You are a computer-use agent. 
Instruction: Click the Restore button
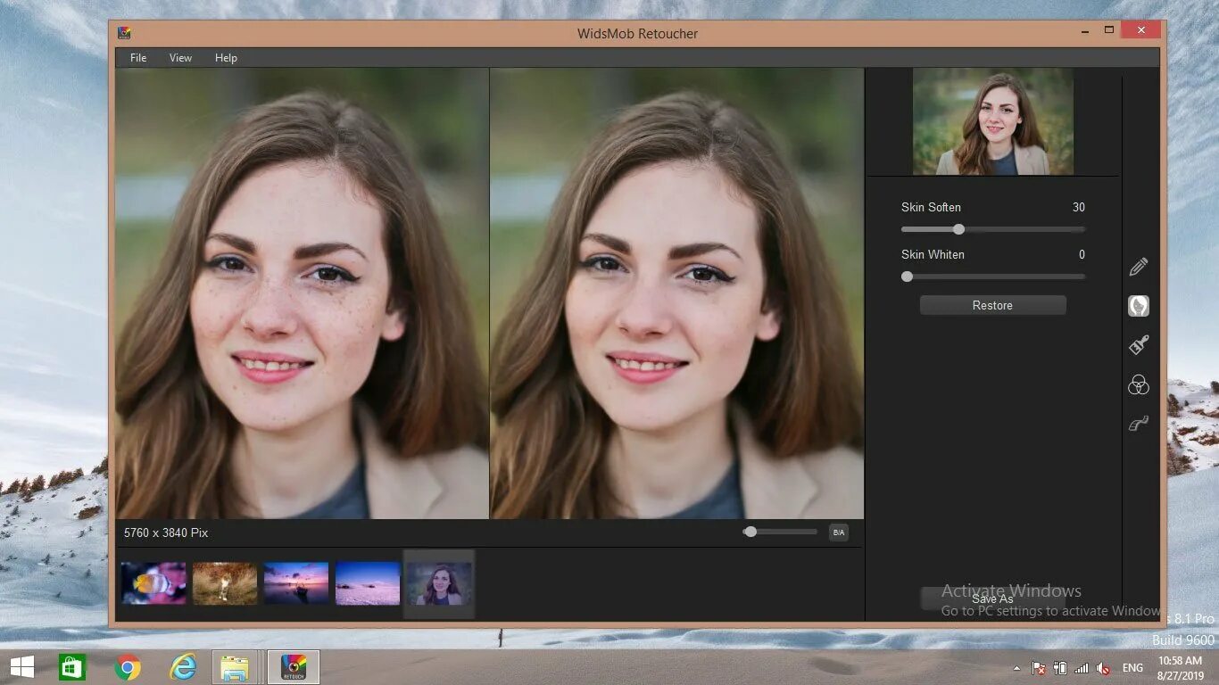(992, 305)
